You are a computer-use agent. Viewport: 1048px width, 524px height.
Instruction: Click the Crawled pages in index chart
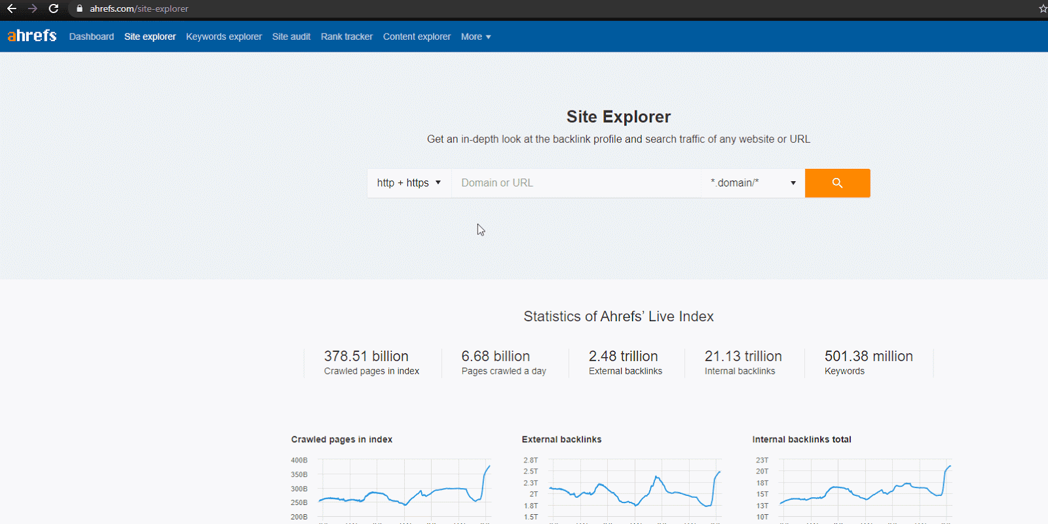click(403, 489)
